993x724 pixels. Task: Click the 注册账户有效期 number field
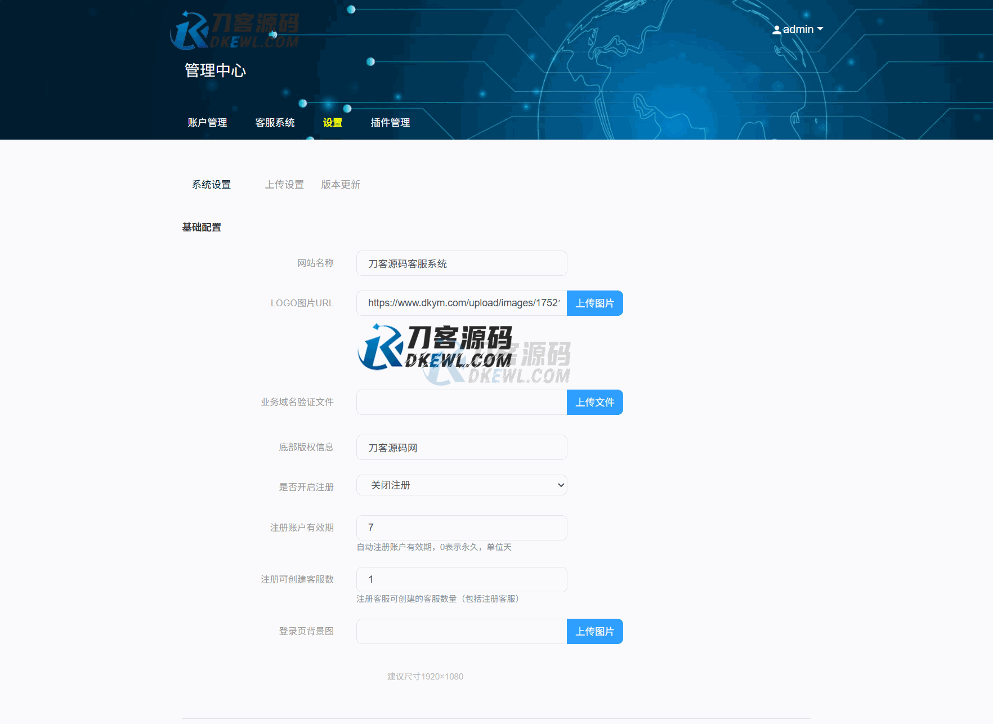pyautogui.click(x=461, y=528)
